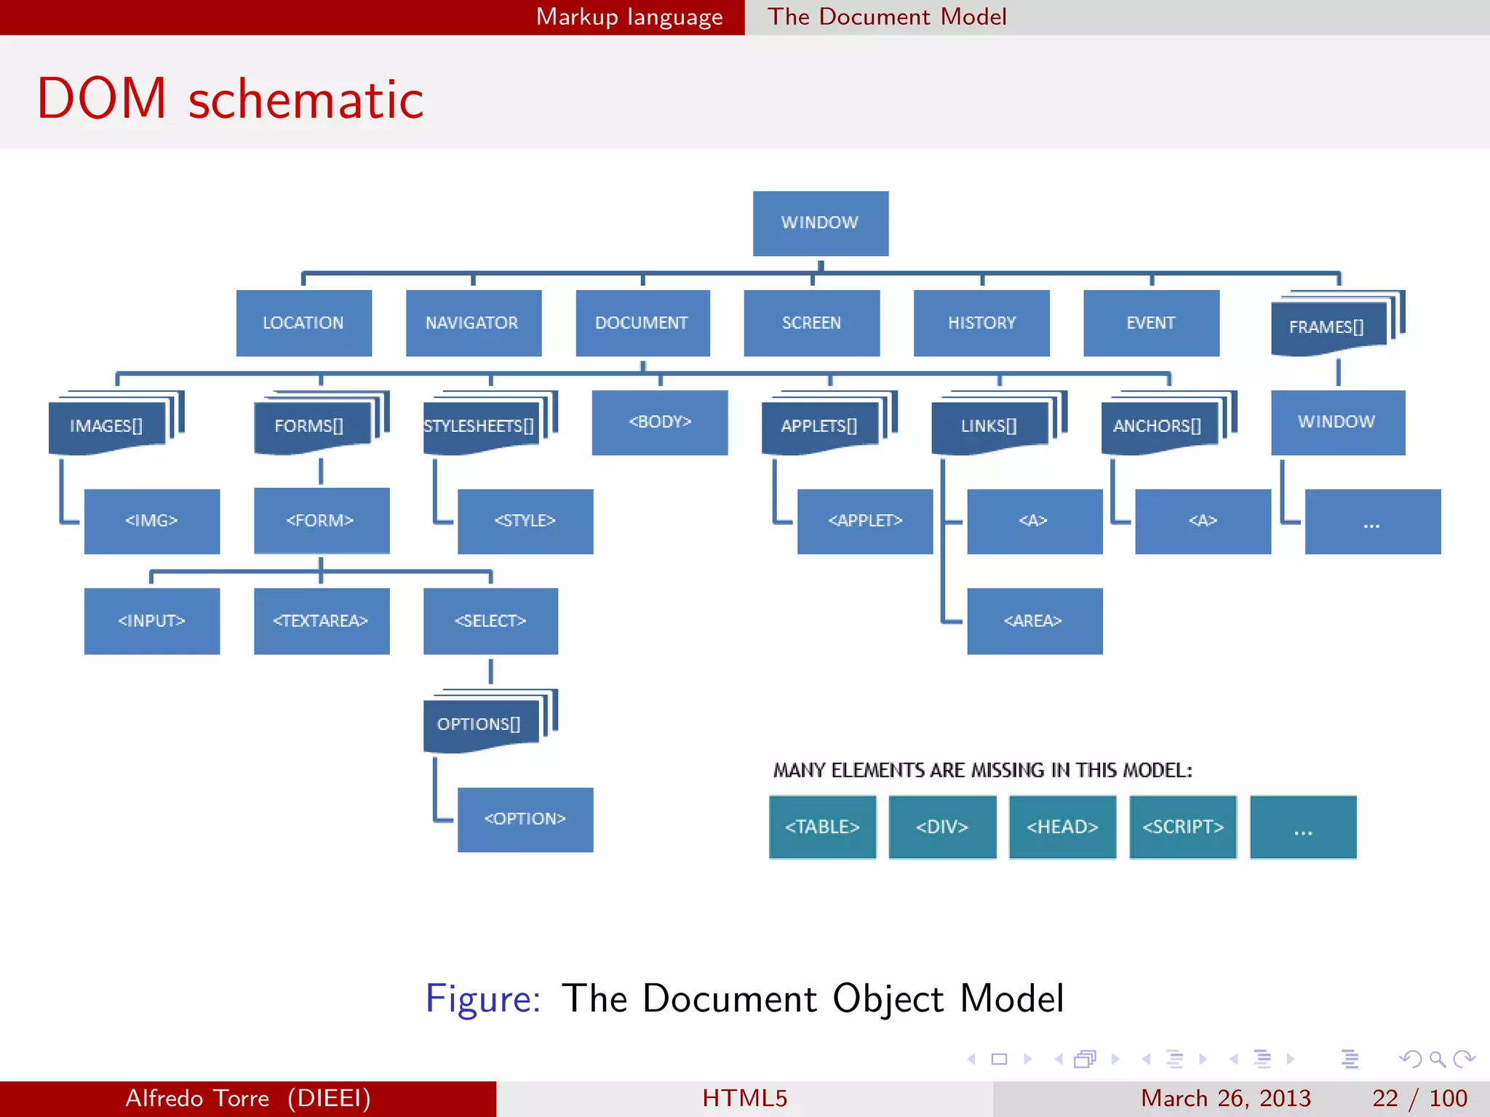Select the <INPUT> node
1490x1117 pixels.
pyautogui.click(x=152, y=621)
